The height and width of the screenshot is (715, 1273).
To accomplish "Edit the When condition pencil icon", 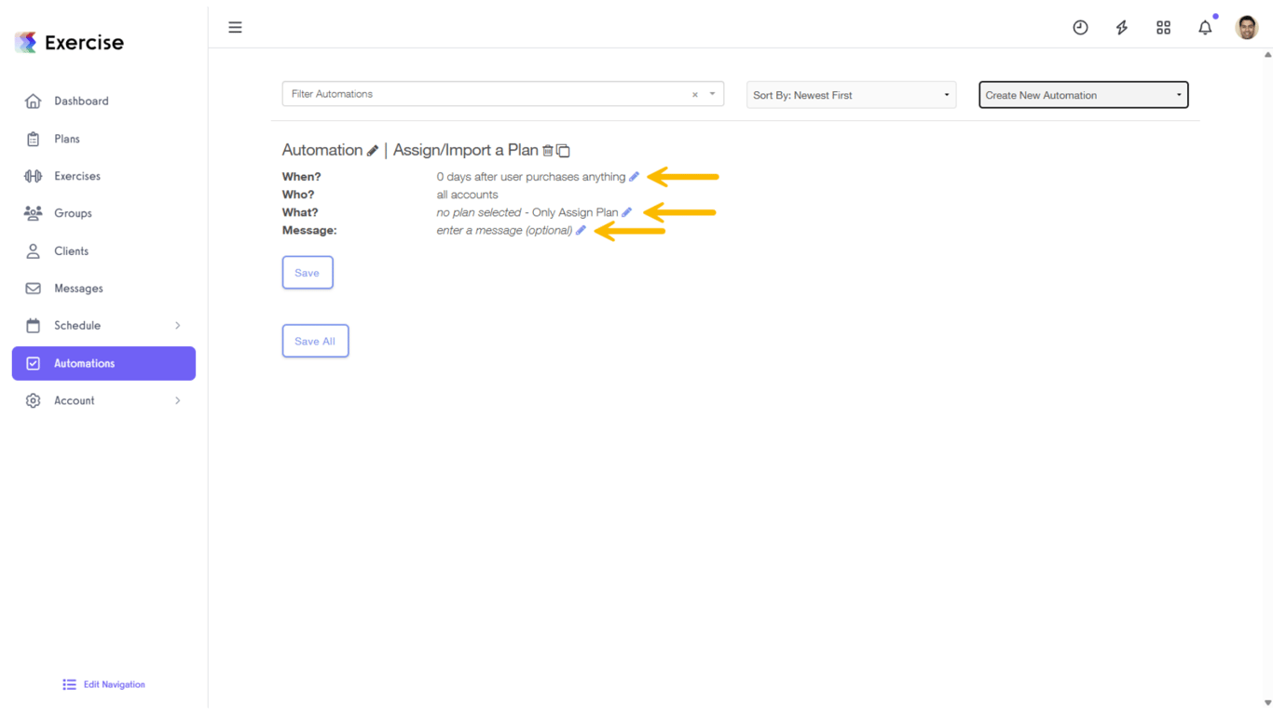I will [635, 176].
